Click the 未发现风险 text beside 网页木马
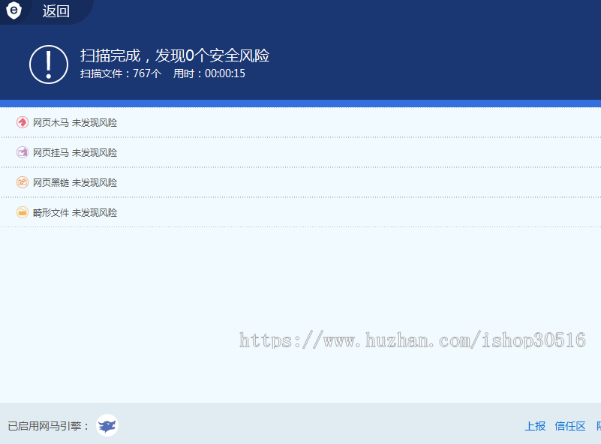The height and width of the screenshot is (444, 601). tap(95, 122)
